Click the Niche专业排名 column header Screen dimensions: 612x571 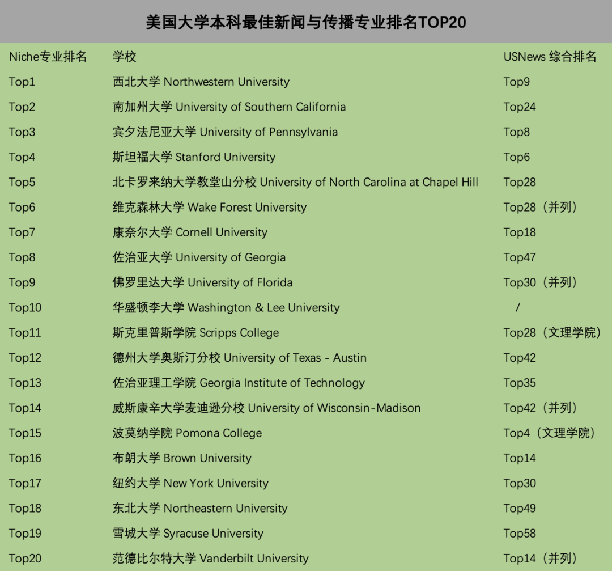pyautogui.click(x=48, y=57)
